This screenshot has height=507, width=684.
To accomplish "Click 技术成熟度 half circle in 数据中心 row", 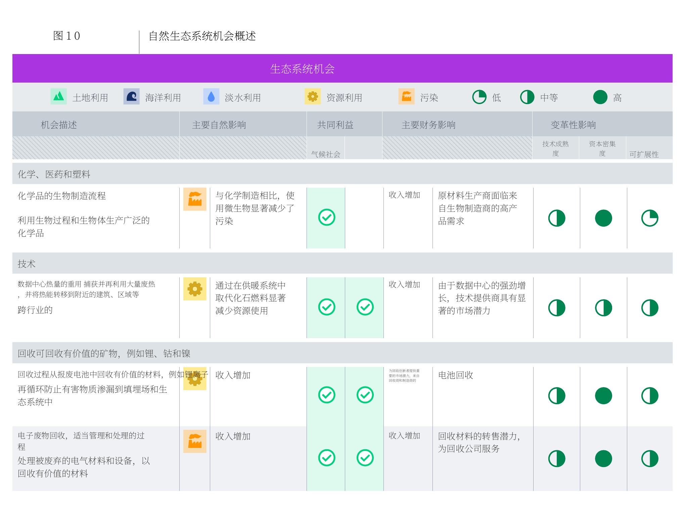I will tap(556, 308).
